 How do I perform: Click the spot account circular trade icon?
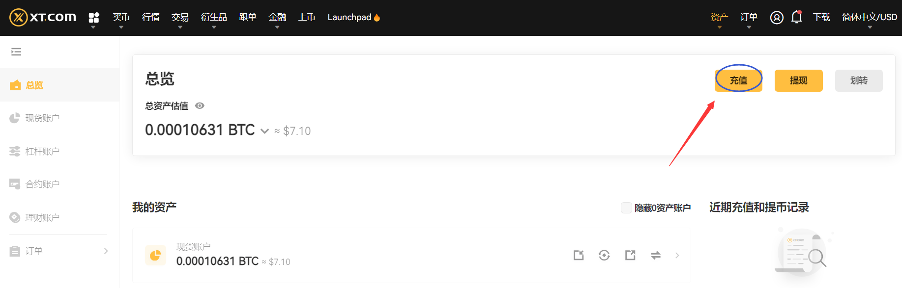click(x=604, y=255)
